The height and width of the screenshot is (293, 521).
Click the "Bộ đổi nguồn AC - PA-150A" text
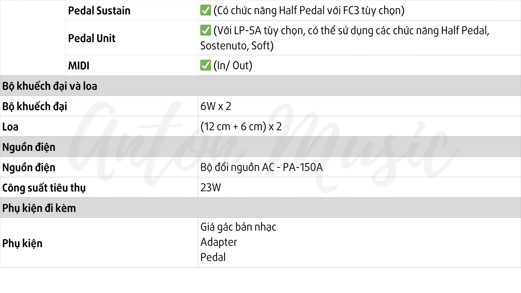pos(261,167)
